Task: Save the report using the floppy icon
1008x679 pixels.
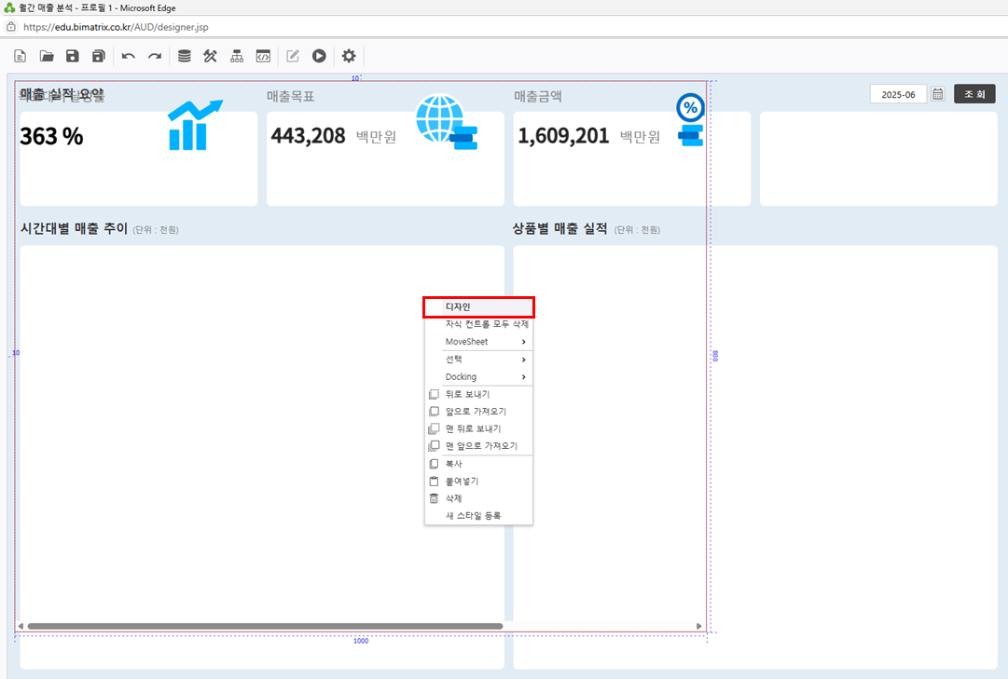Action: point(72,56)
